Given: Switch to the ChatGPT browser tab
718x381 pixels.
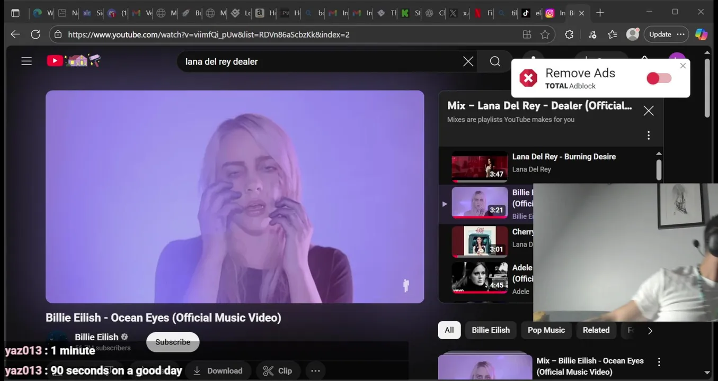Looking at the screenshot, I should (434, 13).
